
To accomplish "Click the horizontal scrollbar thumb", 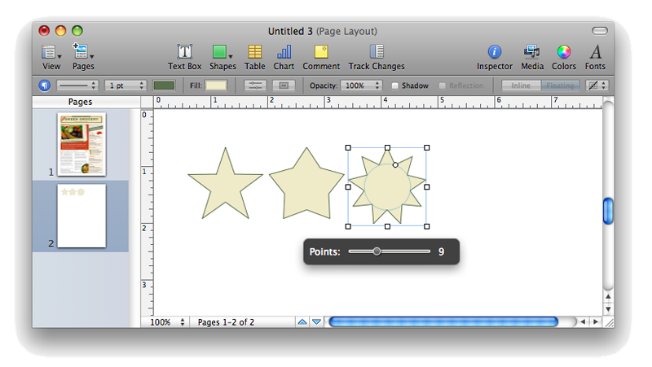I will coord(443,321).
